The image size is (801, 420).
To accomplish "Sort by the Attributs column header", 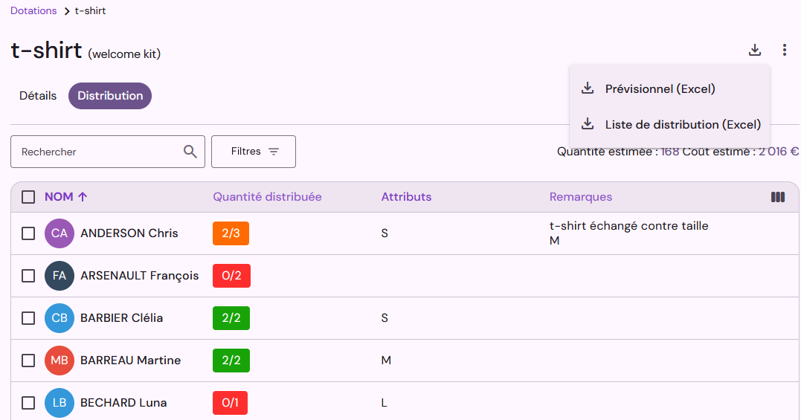I will [x=406, y=197].
